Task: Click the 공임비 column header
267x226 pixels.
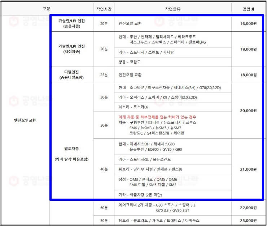Action: pos(248,9)
